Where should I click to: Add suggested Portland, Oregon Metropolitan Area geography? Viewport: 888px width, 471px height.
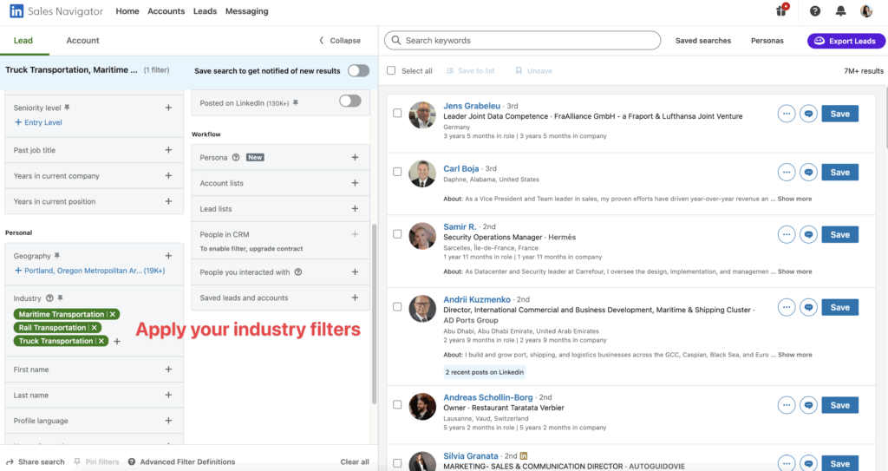(89, 271)
